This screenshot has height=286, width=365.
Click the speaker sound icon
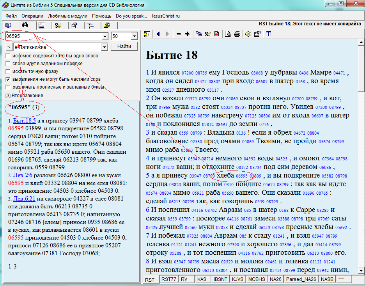pos(248,34)
